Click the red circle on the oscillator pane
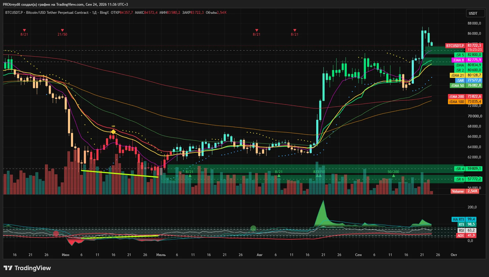This screenshot has height=277, width=489. point(56,233)
